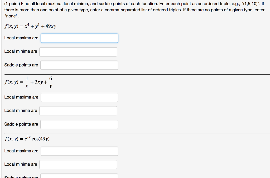Click the 'Local minima are' label under third function
This screenshot has height=178, width=270.
click(x=21, y=164)
